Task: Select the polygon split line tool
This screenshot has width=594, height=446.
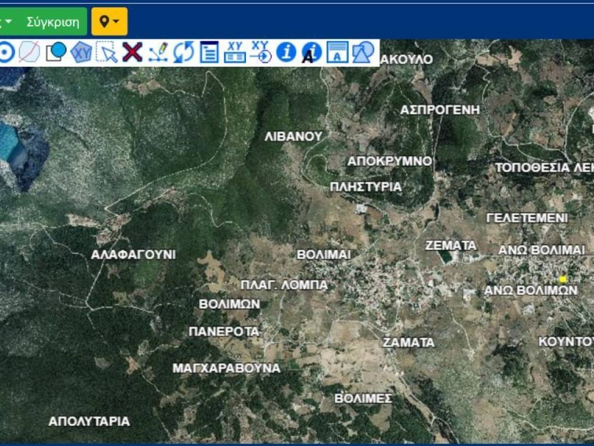Action: tap(29, 52)
